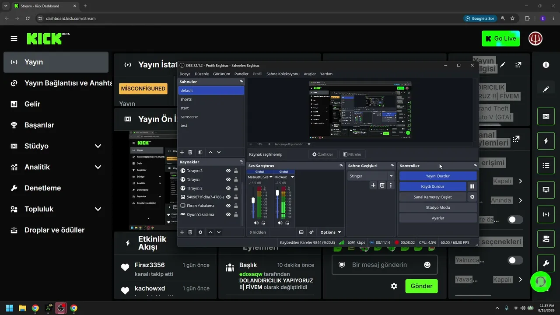Screen dimensions: 560x315
Task: Open OBS Ayarlar settings button
Action: [x=438, y=218]
